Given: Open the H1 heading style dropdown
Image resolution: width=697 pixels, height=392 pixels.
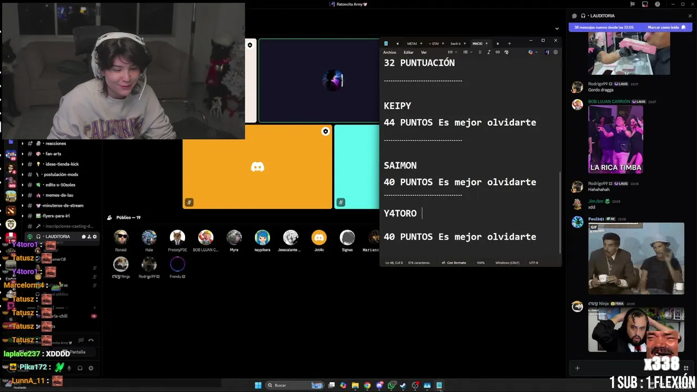Looking at the screenshot, I should pyautogui.click(x=452, y=52).
